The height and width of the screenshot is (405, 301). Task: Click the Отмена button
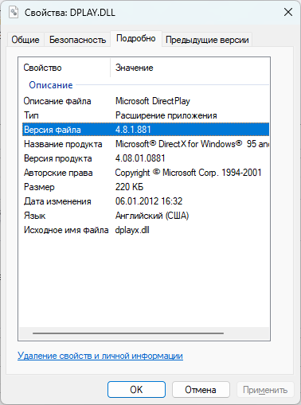point(201,390)
